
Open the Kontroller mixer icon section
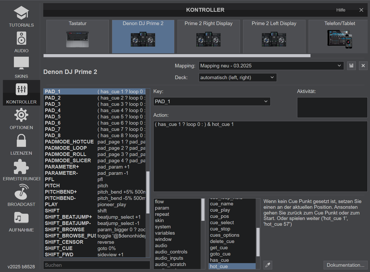click(x=21, y=93)
